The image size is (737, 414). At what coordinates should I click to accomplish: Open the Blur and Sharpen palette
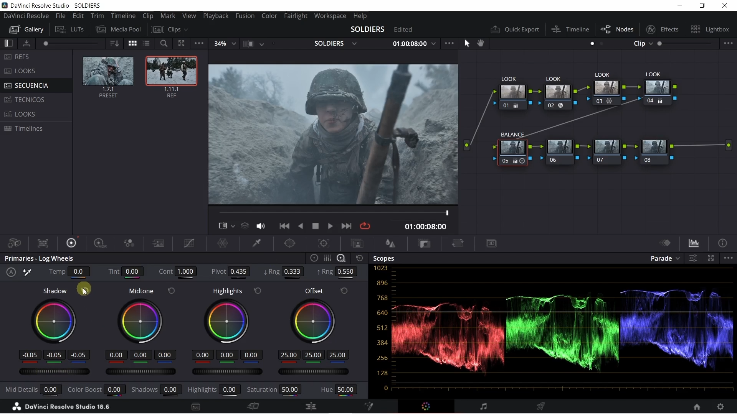click(x=390, y=243)
